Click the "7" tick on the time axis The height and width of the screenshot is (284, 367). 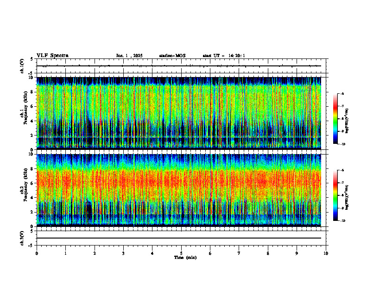tap(239, 253)
